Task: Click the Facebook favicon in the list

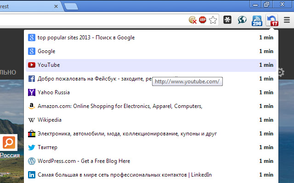Action: click(x=32, y=79)
